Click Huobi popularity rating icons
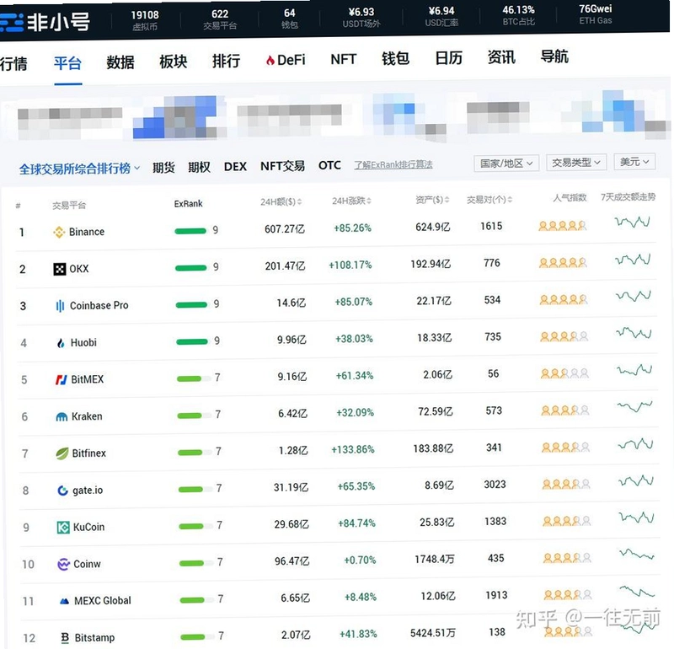This screenshot has width=674, height=649. pos(564,336)
